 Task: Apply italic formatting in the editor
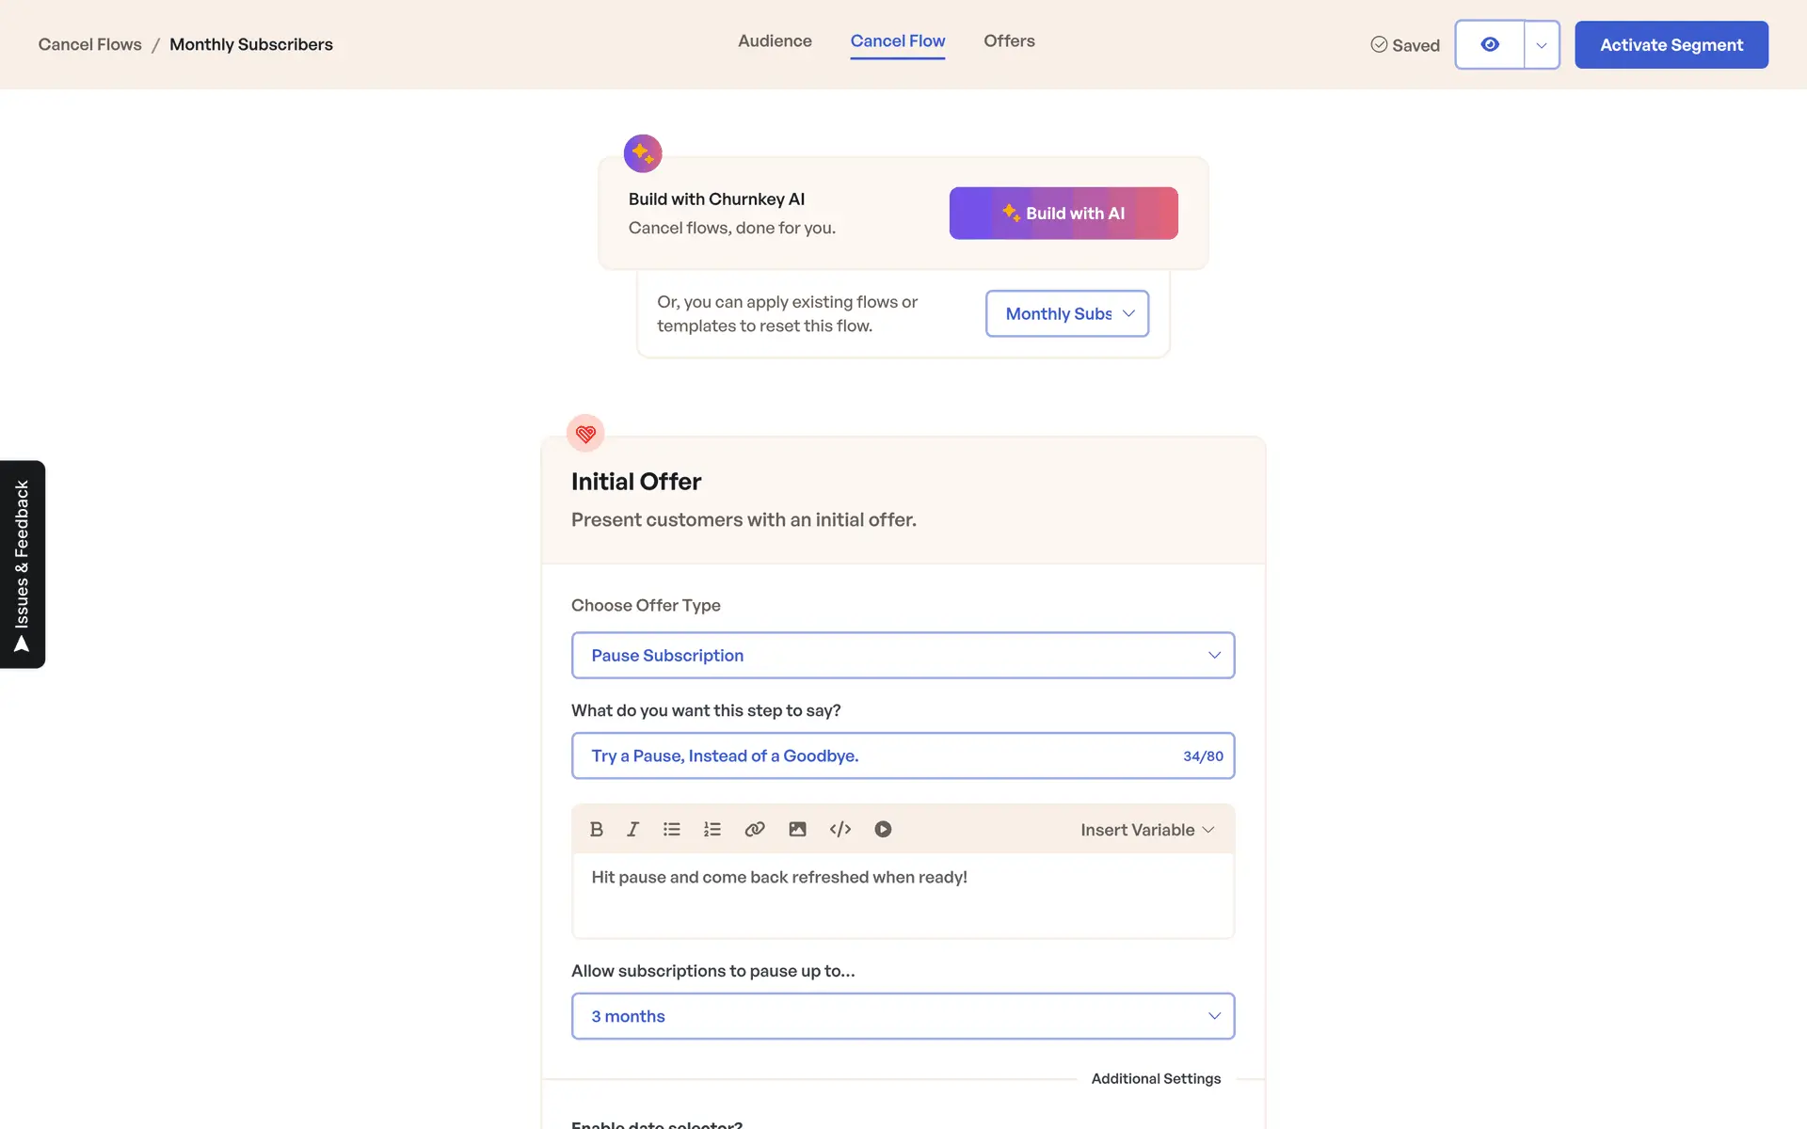[x=632, y=829]
